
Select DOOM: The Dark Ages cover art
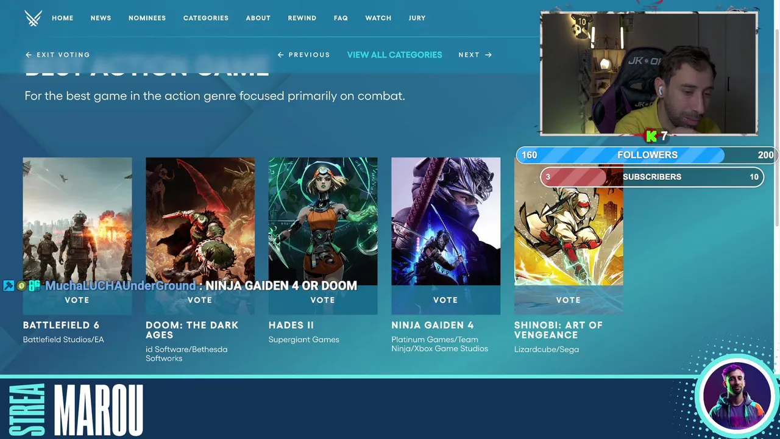click(200, 221)
